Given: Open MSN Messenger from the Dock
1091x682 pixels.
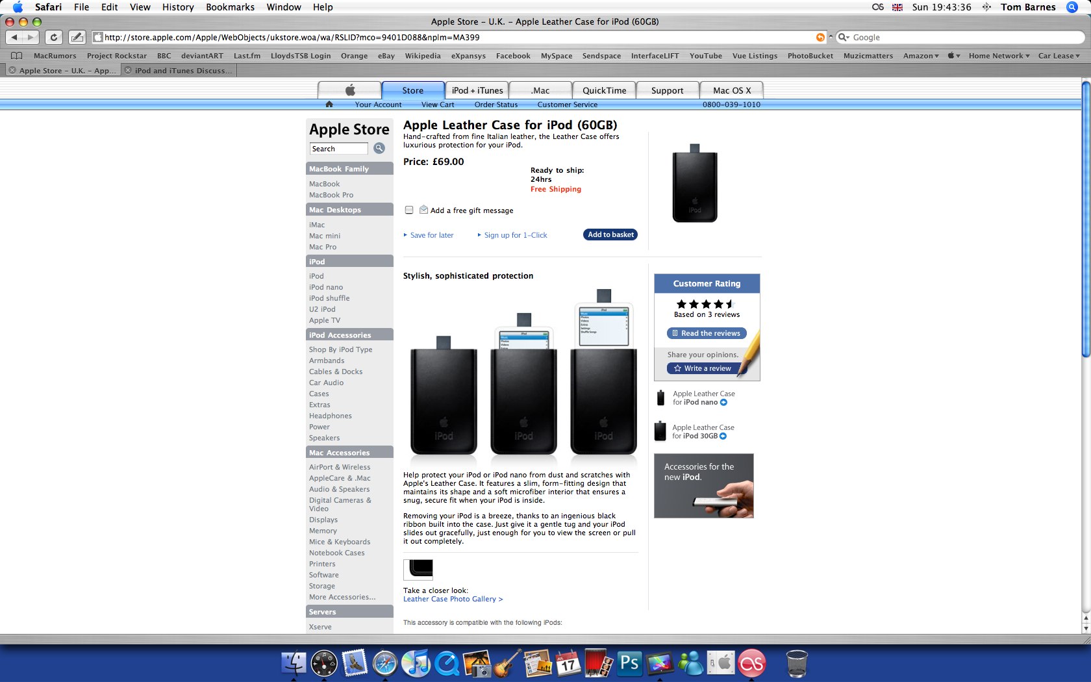Looking at the screenshot, I should pos(690,663).
